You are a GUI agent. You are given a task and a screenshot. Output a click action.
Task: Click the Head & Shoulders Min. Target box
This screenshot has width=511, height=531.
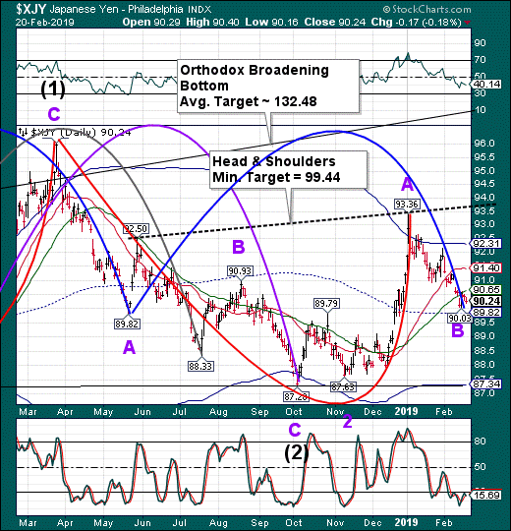(x=288, y=170)
